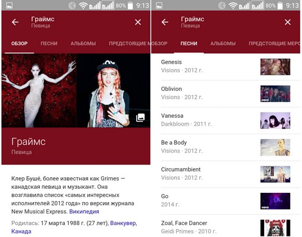Open the Genesis video thumbnail
Screen dimensions: 302x237
coord(275,67)
